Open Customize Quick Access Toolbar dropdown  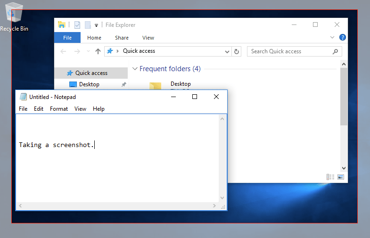tap(97, 25)
